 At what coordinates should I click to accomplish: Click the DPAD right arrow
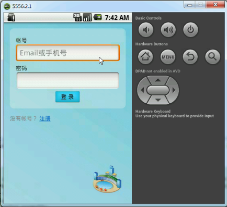pos(174,90)
